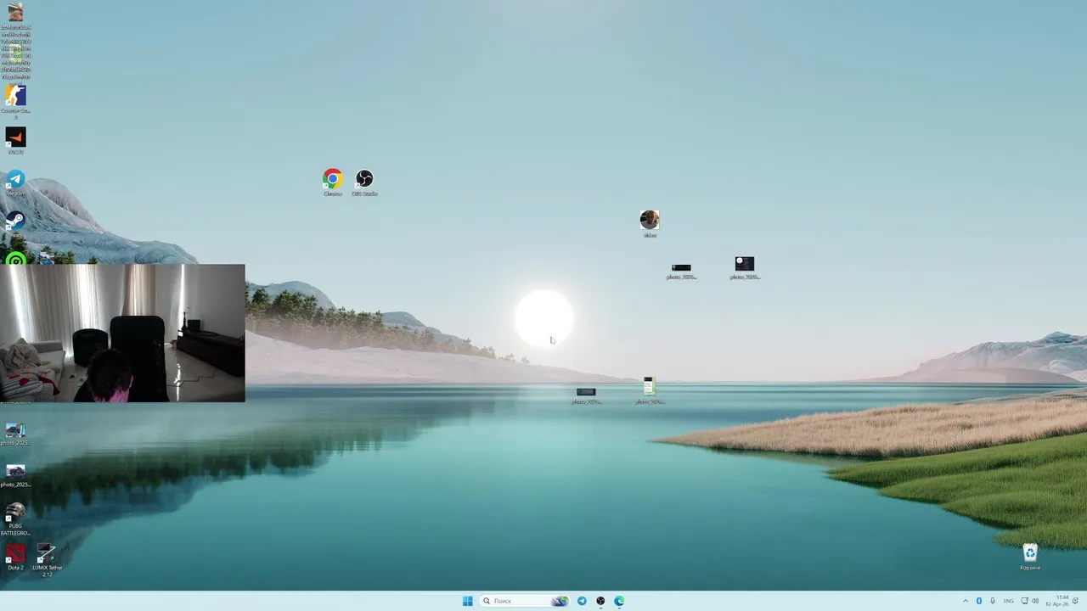
Task: Click the Windows Start button
Action: (x=467, y=601)
